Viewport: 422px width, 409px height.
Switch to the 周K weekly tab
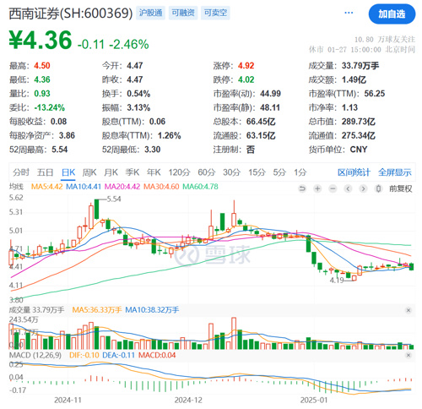click(x=89, y=172)
